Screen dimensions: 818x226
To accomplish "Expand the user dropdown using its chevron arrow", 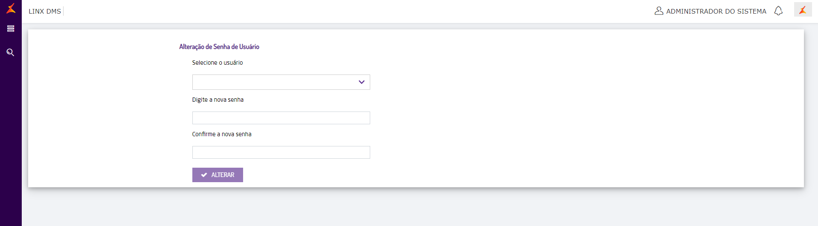I will pyautogui.click(x=362, y=82).
